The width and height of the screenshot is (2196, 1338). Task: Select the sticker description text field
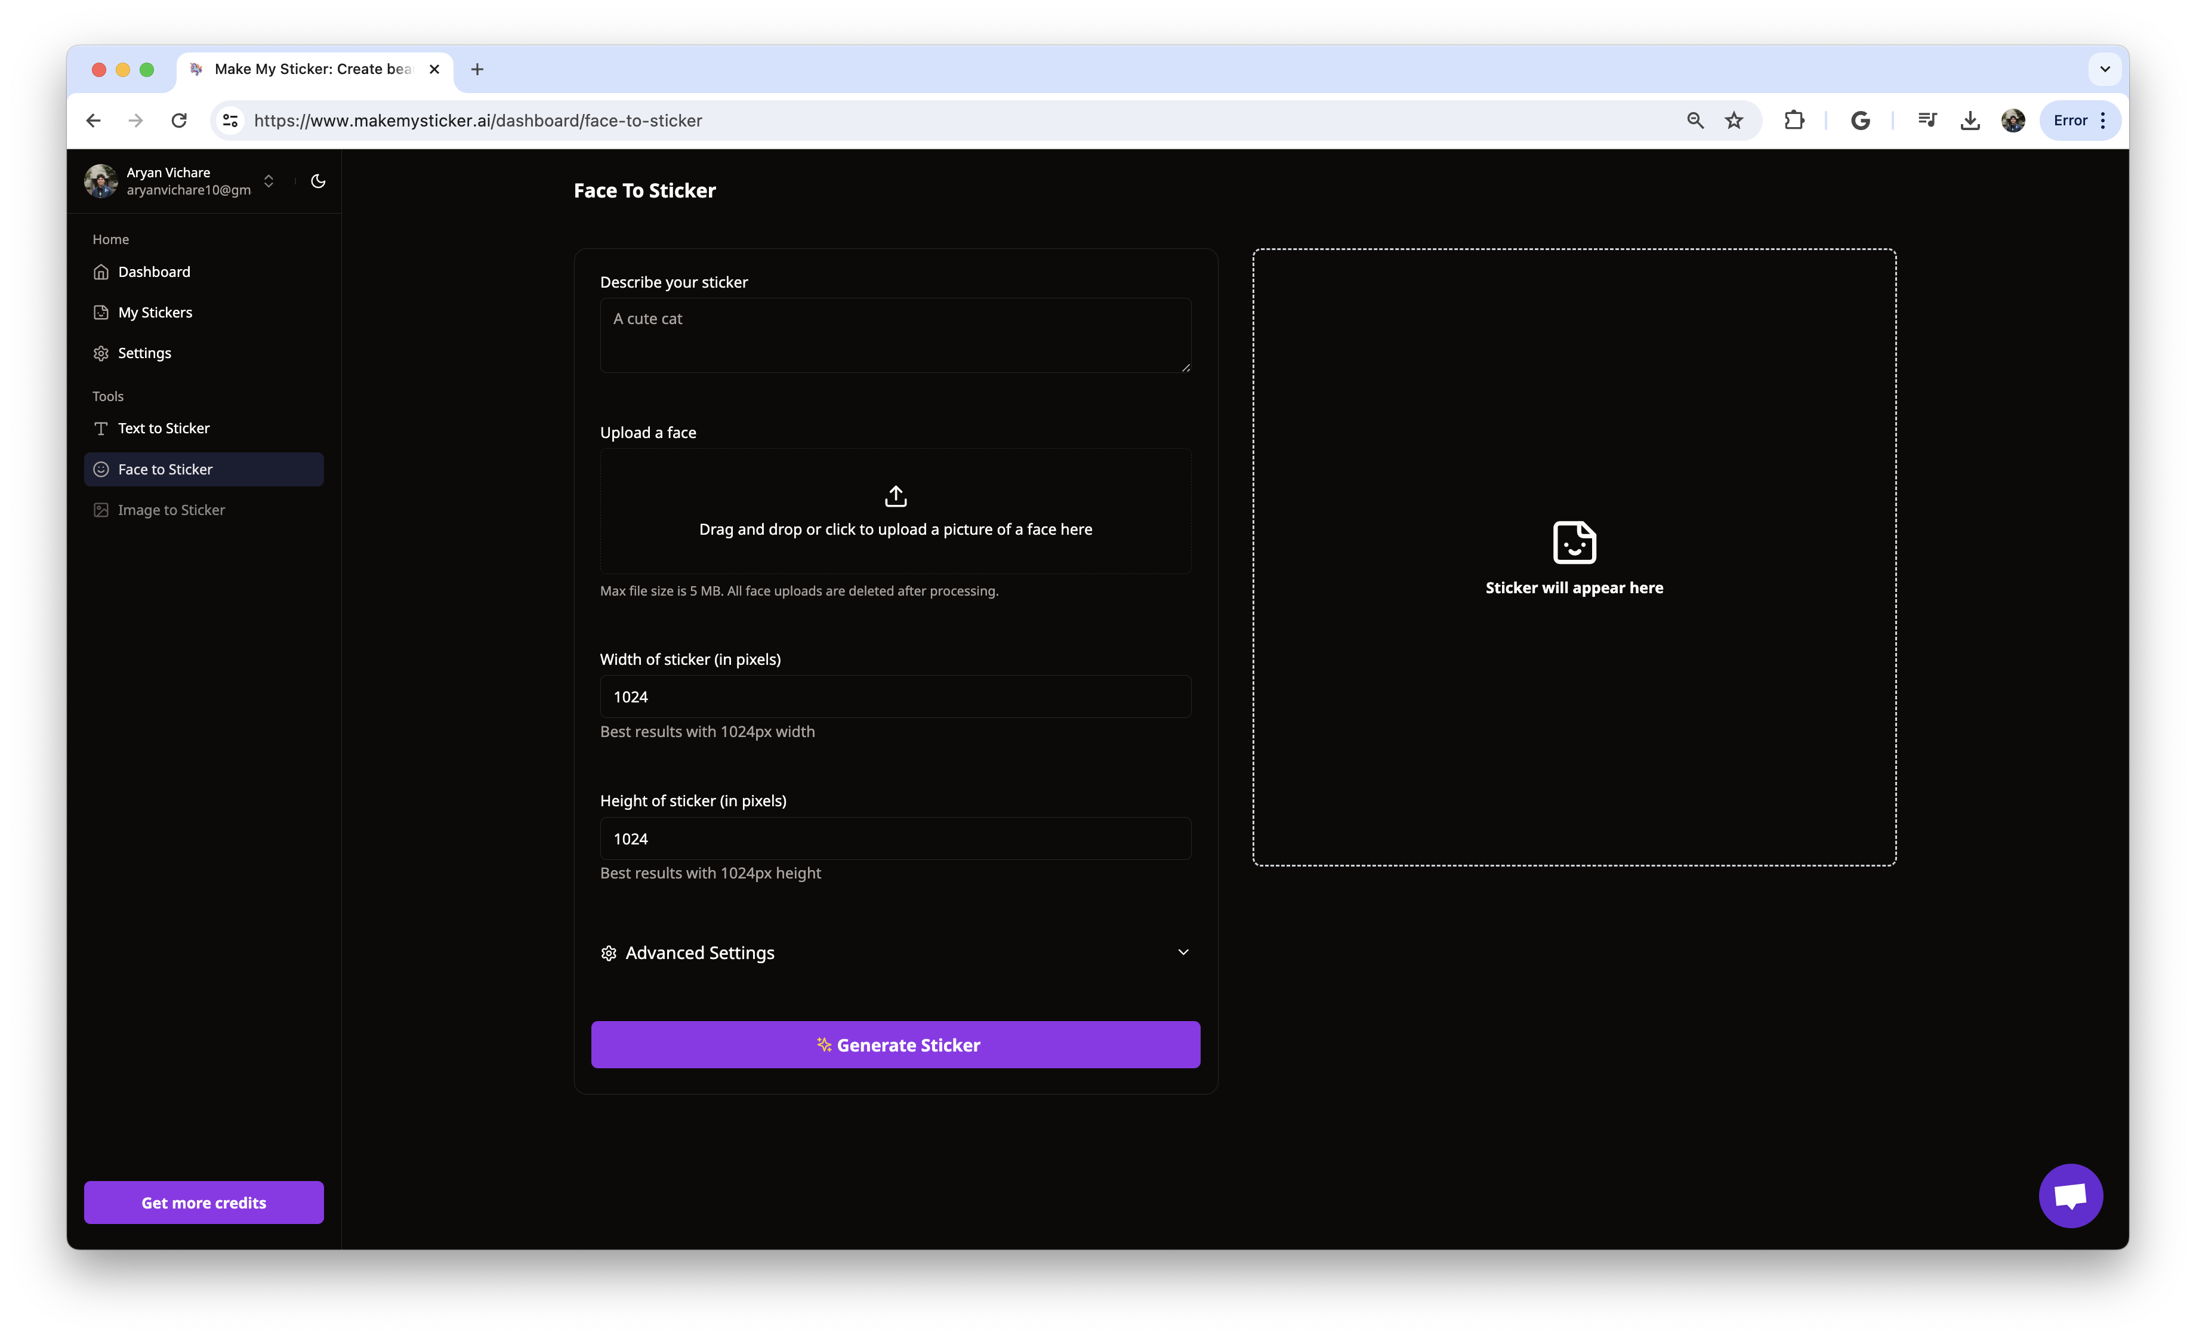pyautogui.click(x=896, y=334)
